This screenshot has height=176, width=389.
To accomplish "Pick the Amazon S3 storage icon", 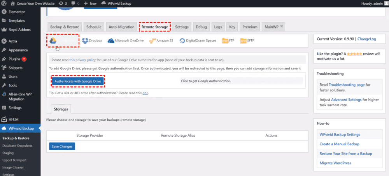I will pyautogui.click(x=162, y=40).
